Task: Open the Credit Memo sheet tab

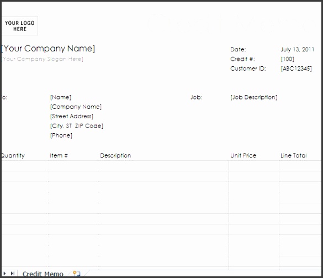Action: tap(43, 274)
